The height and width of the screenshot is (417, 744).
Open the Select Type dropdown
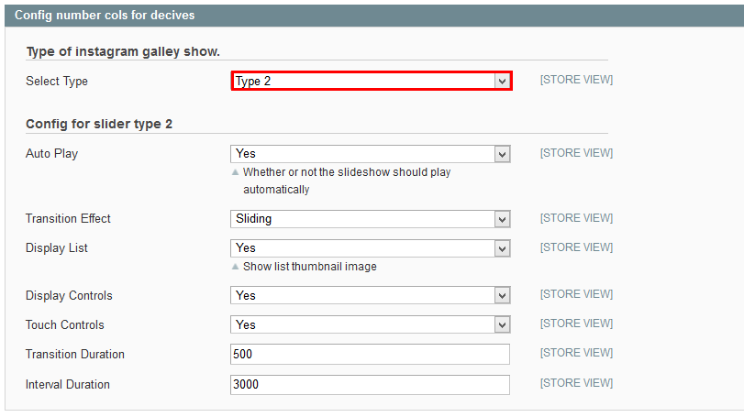371,81
